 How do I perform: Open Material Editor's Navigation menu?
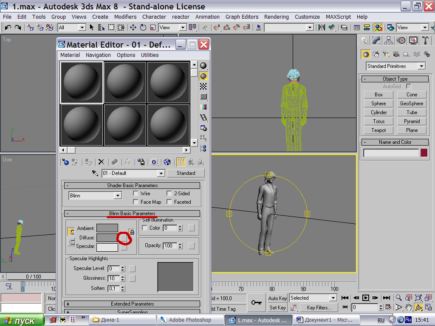click(x=98, y=55)
